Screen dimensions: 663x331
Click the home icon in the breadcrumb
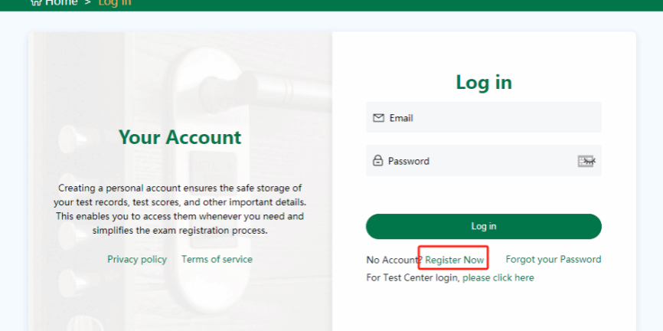pos(35,2)
